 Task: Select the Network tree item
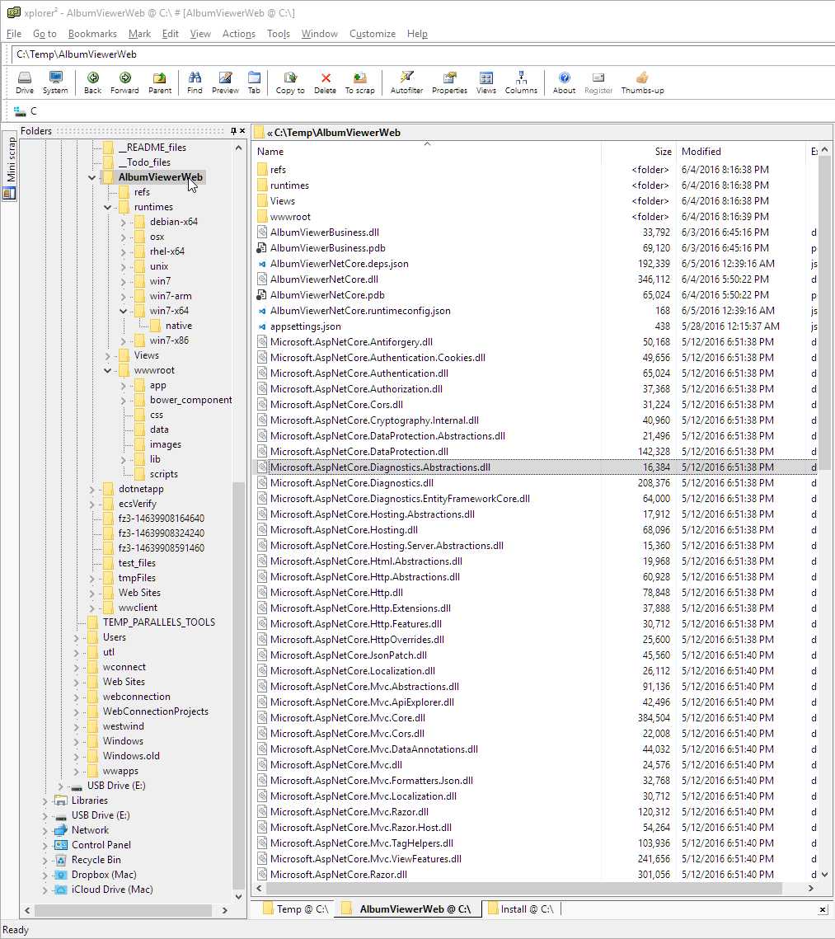point(90,830)
